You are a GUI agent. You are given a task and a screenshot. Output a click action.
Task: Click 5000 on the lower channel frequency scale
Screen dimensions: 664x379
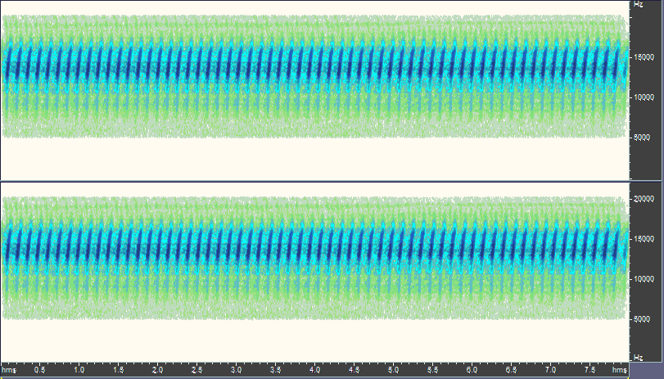[642, 319]
